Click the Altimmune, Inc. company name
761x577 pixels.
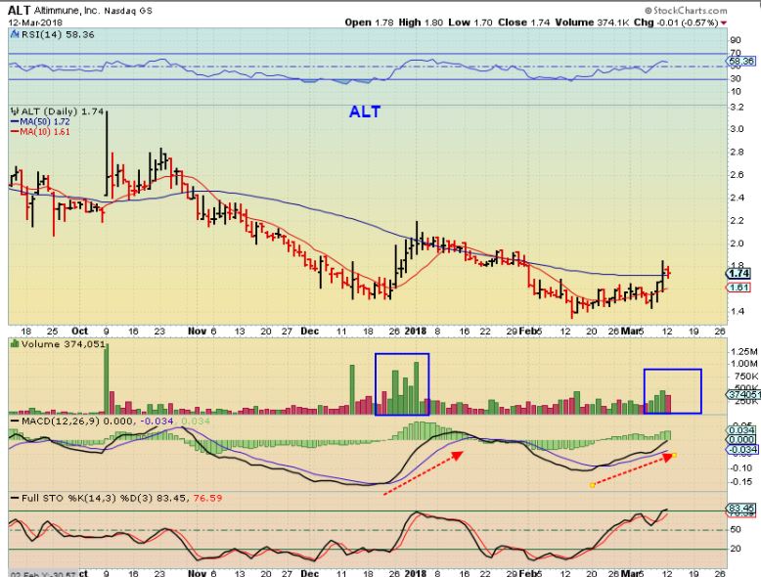click(67, 10)
